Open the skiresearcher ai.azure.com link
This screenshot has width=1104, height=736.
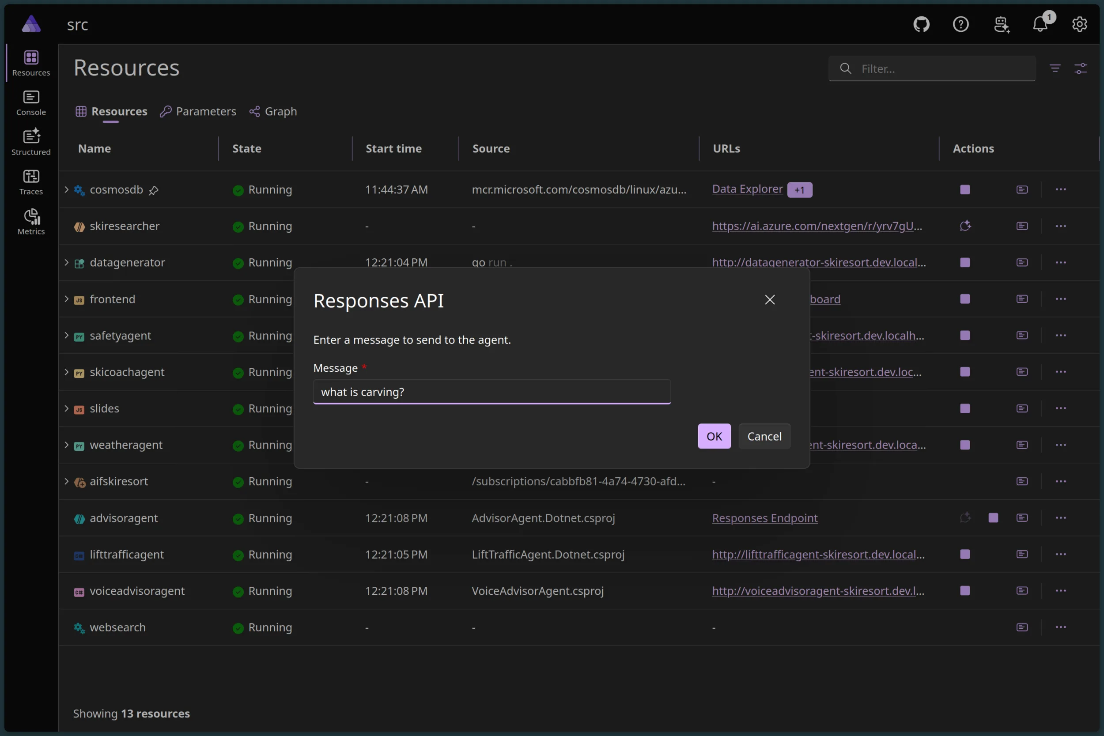[x=817, y=226]
